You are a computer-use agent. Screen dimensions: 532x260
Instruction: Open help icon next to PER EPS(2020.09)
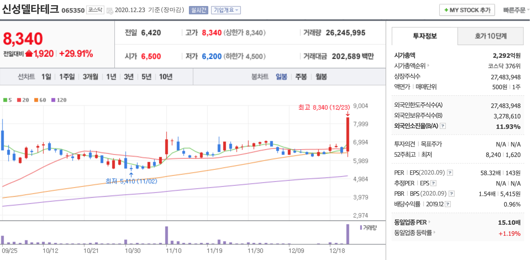450,173
